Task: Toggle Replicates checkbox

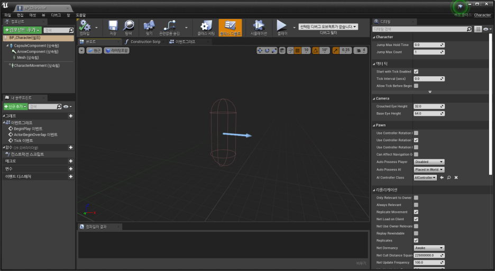Action: (x=416, y=241)
